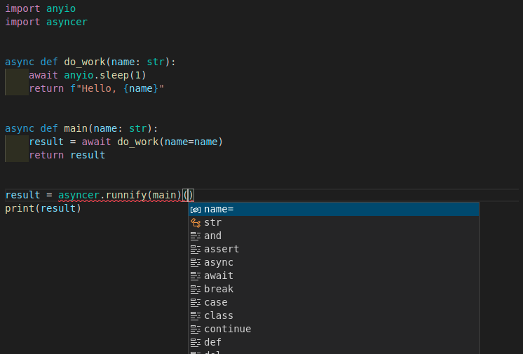The height and width of the screenshot is (354, 523).
Task: Click the keyword icon beside 'case' suggestion
Action: (196, 303)
